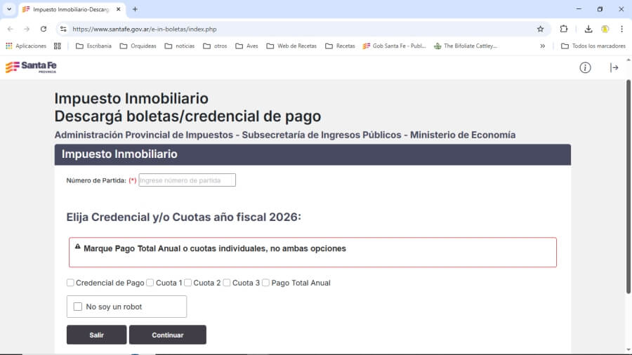Click the Santa Fe Provincia logo

click(x=31, y=67)
